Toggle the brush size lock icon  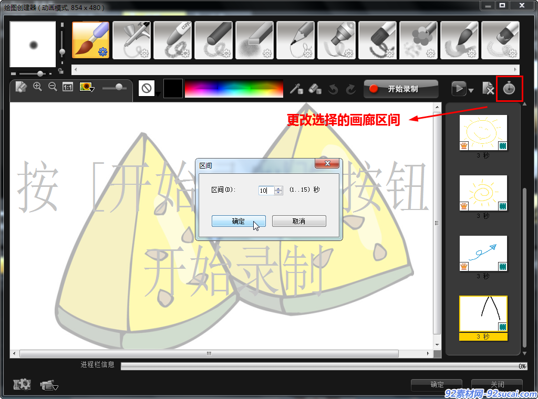61,71
